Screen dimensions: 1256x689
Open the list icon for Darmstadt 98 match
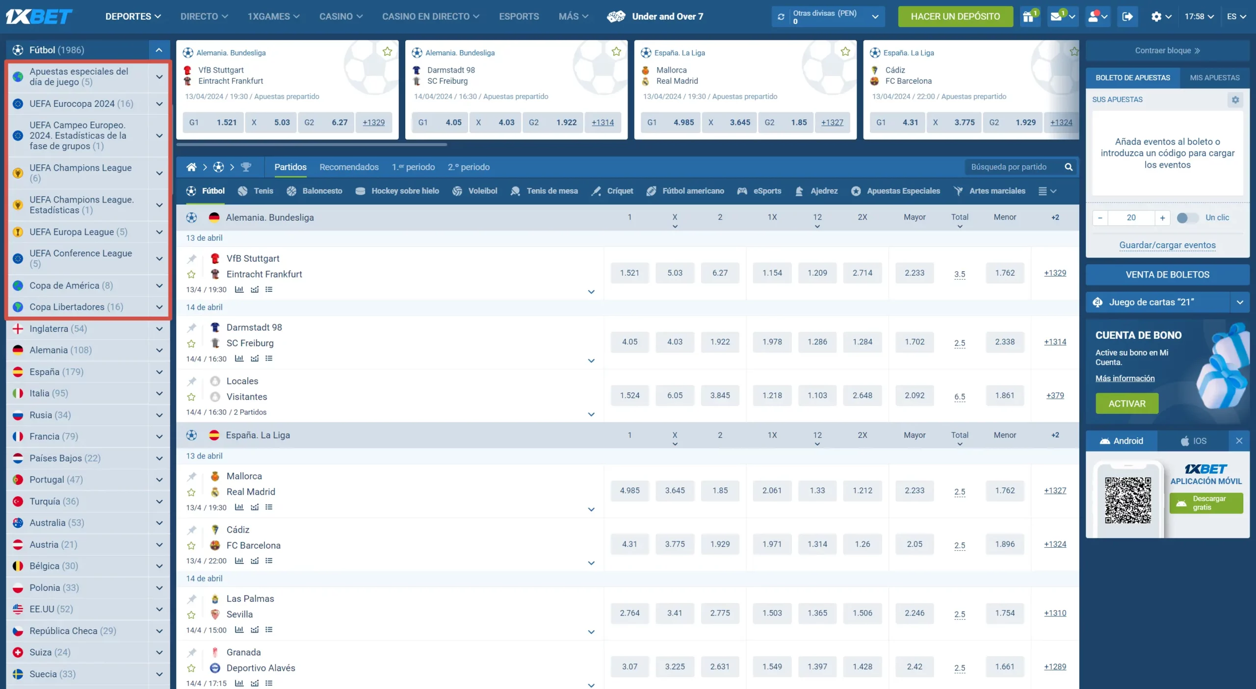coord(269,358)
